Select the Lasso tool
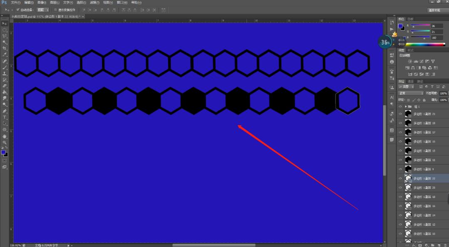The width and height of the screenshot is (449, 247). (x=4, y=36)
